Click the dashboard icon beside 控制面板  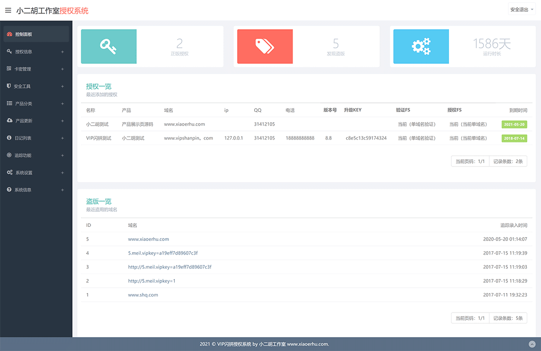point(9,34)
